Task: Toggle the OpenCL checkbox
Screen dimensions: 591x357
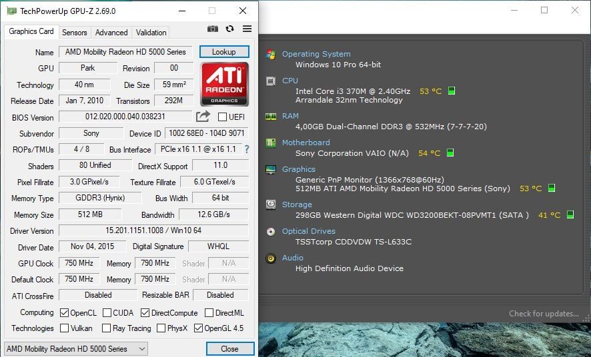Action: pos(65,312)
